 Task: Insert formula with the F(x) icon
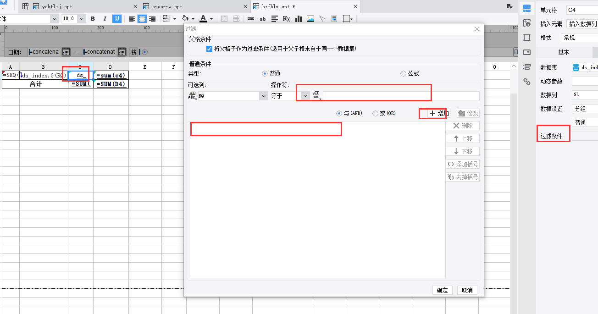click(x=287, y=19)
